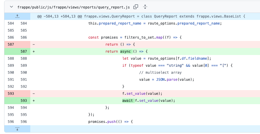Collapse the query_report.js file diff

(x=11, y=7)
